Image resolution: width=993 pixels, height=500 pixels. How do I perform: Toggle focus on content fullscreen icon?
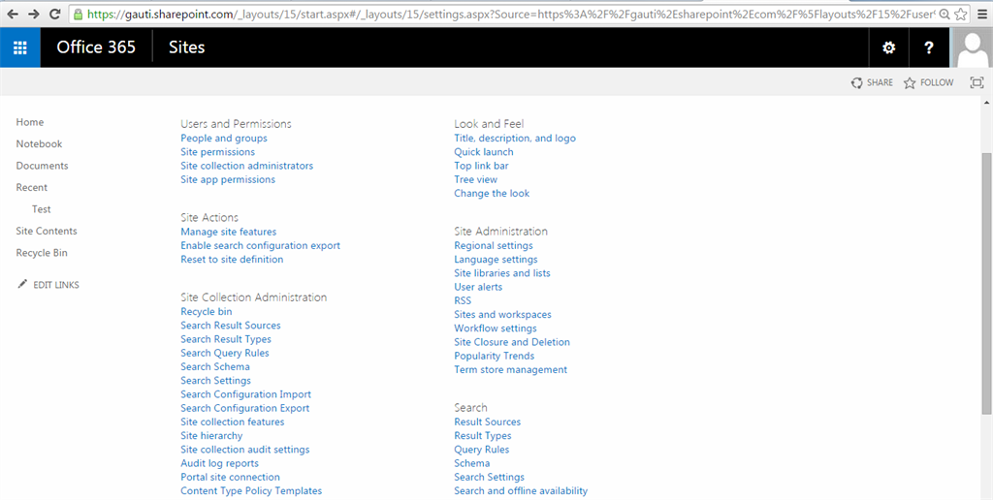pos(977,82)
